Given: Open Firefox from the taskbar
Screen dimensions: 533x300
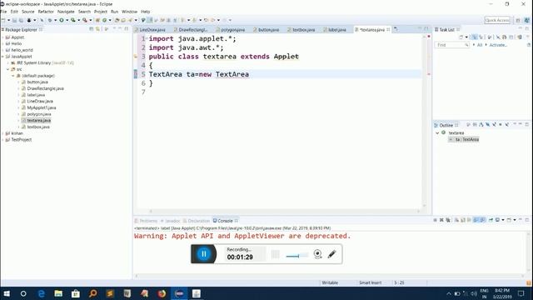Looking at the screenshot, I should tap(162, 293).
